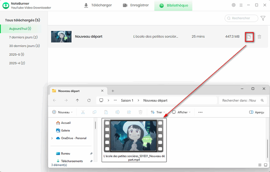Select Accueil in Explorer navigation pane
The image size is (270, 172).
coord(63,123)
